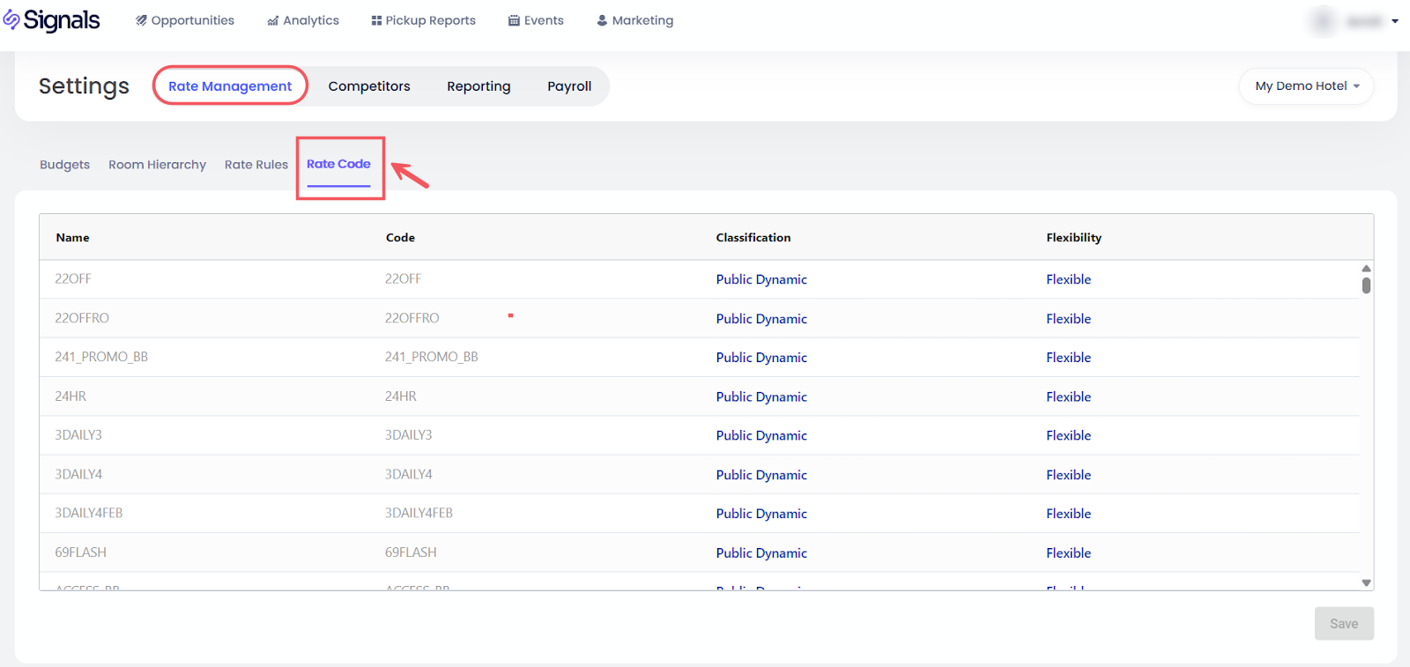The height and width of the screenshot is (667, 1410).
Task: Go to Pickup Reports grid page
Action: click(x=423, y=20)
